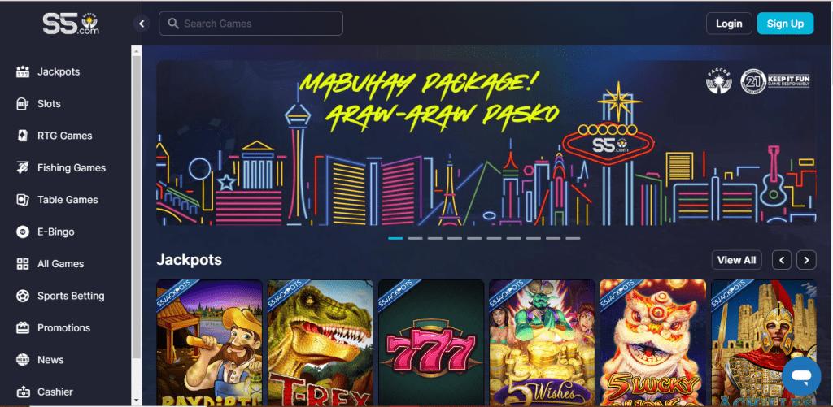
Task: Choose the Fishing Games icon
Action: (23, 167)
